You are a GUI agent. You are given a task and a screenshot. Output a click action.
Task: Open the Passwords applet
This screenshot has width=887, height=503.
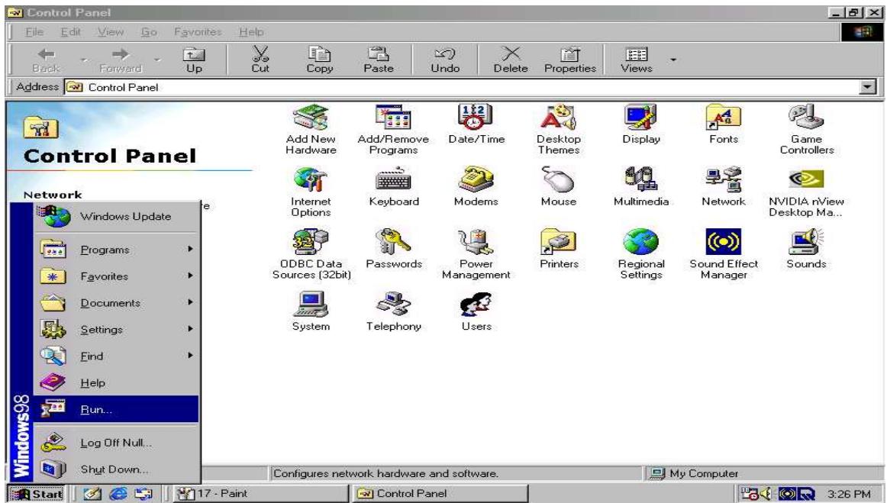393,250
